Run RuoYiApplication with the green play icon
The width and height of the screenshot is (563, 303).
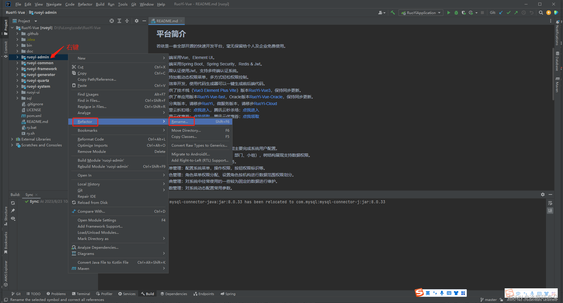(449, 13)
